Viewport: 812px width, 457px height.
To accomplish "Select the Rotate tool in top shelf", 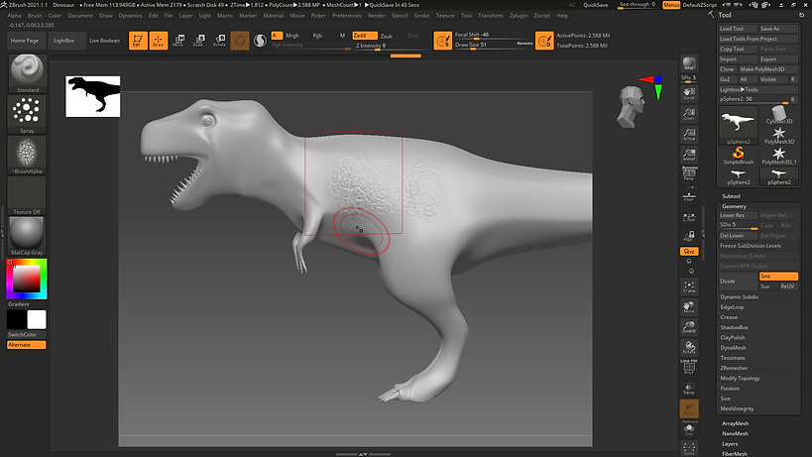I will coord(219,41).
